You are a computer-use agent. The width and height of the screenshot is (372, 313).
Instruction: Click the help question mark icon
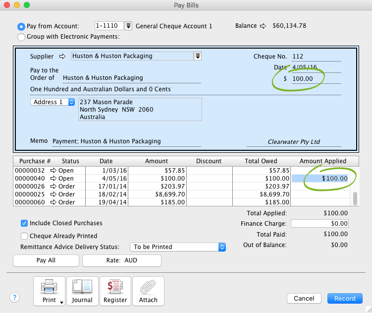tap(15, 298)
